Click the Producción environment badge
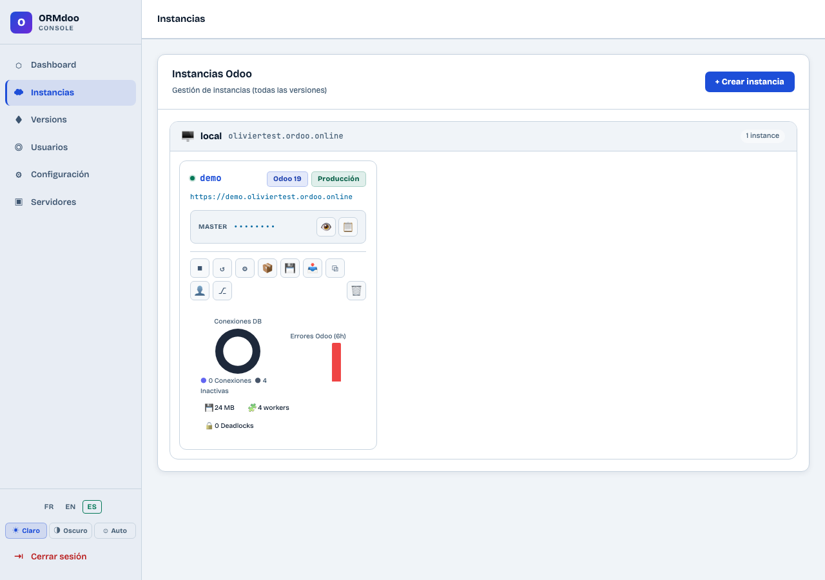This screenshot has width=825, height=580. (x=338, y=179)
